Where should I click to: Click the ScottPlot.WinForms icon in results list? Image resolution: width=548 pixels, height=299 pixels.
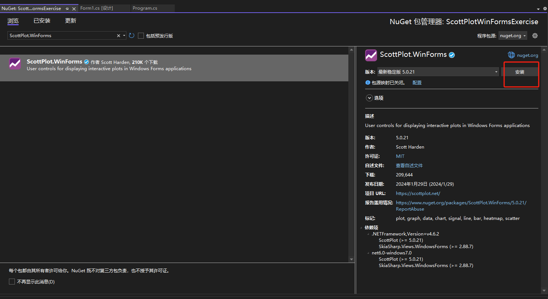pos(15,64)
